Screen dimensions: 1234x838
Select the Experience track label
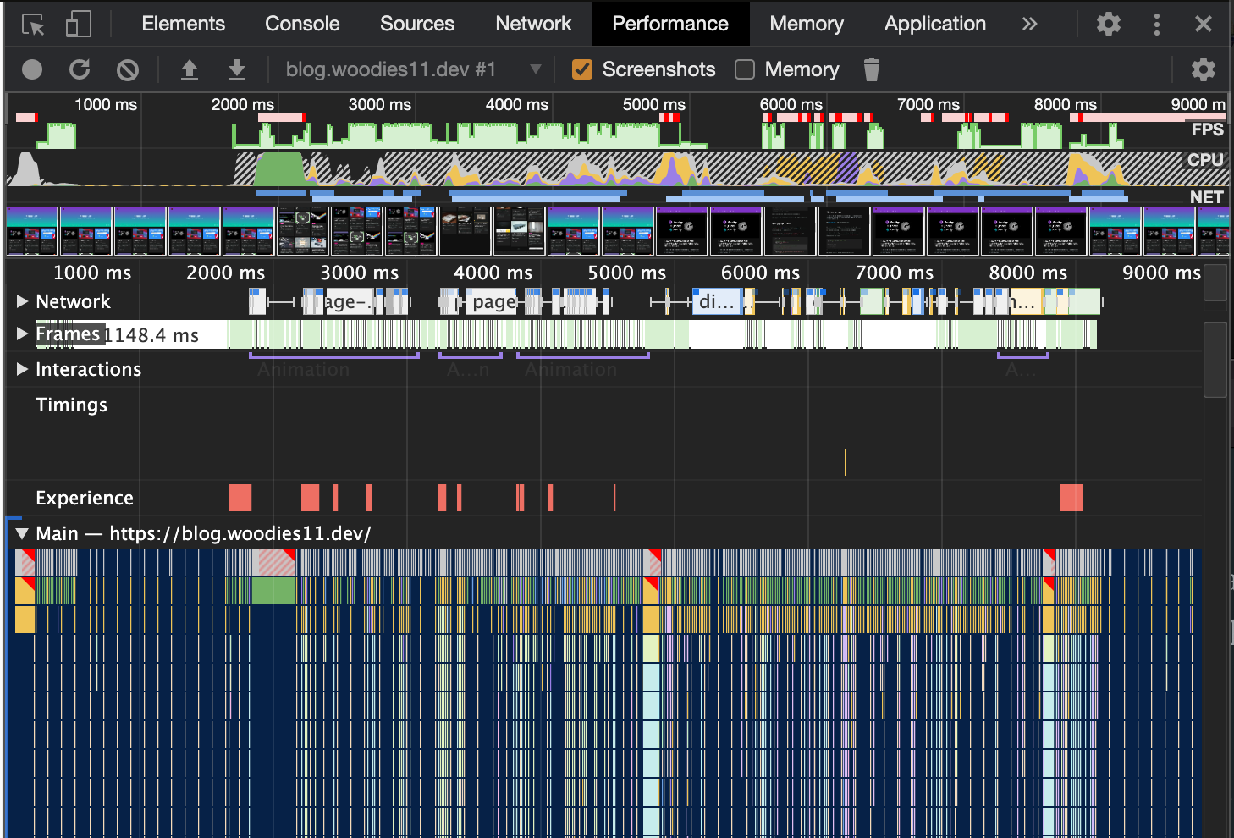pos(85,498)
